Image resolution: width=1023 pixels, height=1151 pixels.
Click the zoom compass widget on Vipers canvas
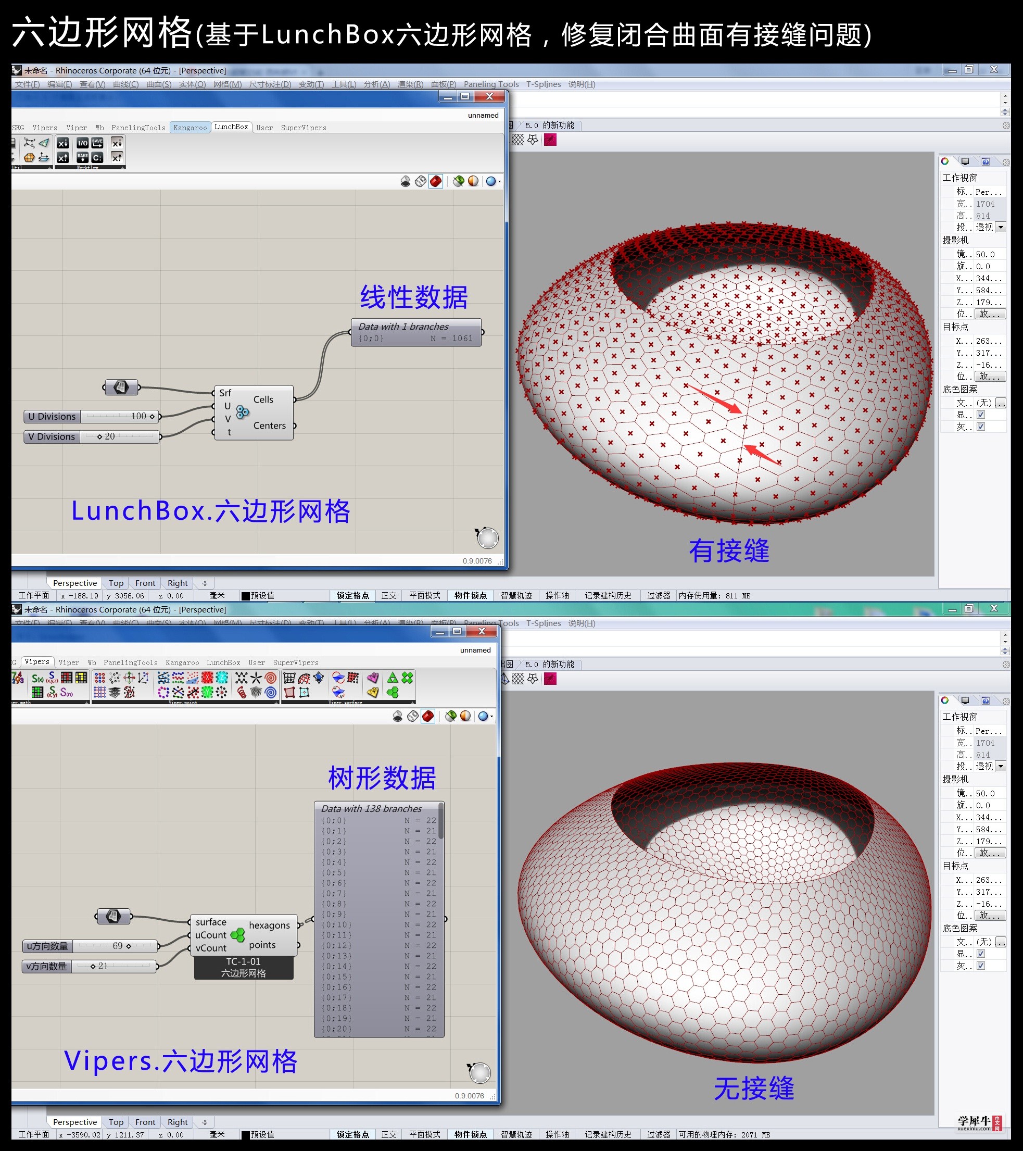pyautogui.click(x=479, y=1073)
